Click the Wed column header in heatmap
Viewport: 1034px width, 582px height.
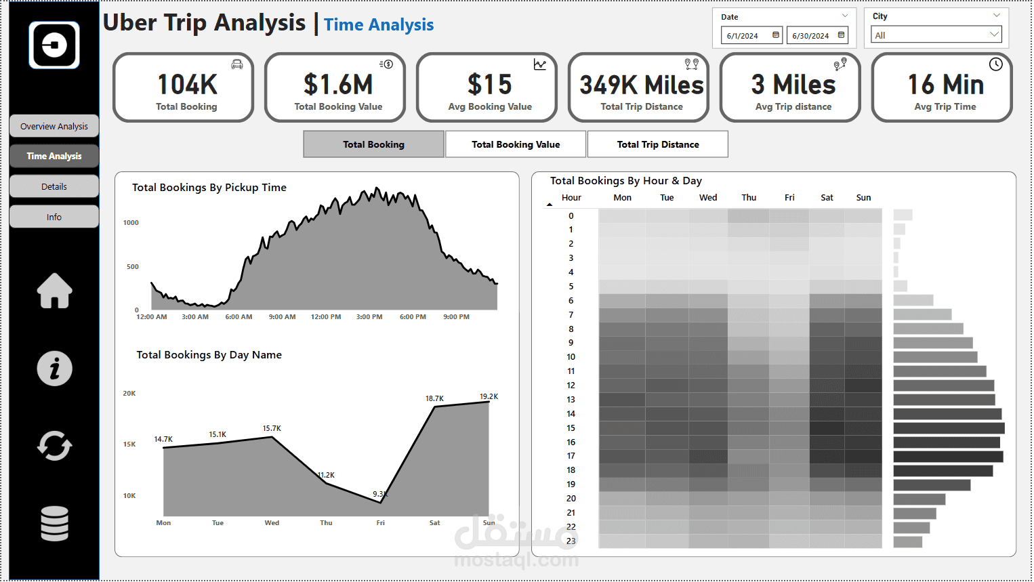pos(708,198)
